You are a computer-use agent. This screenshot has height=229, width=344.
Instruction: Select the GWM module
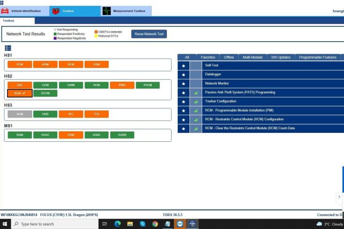pos(71,85)
